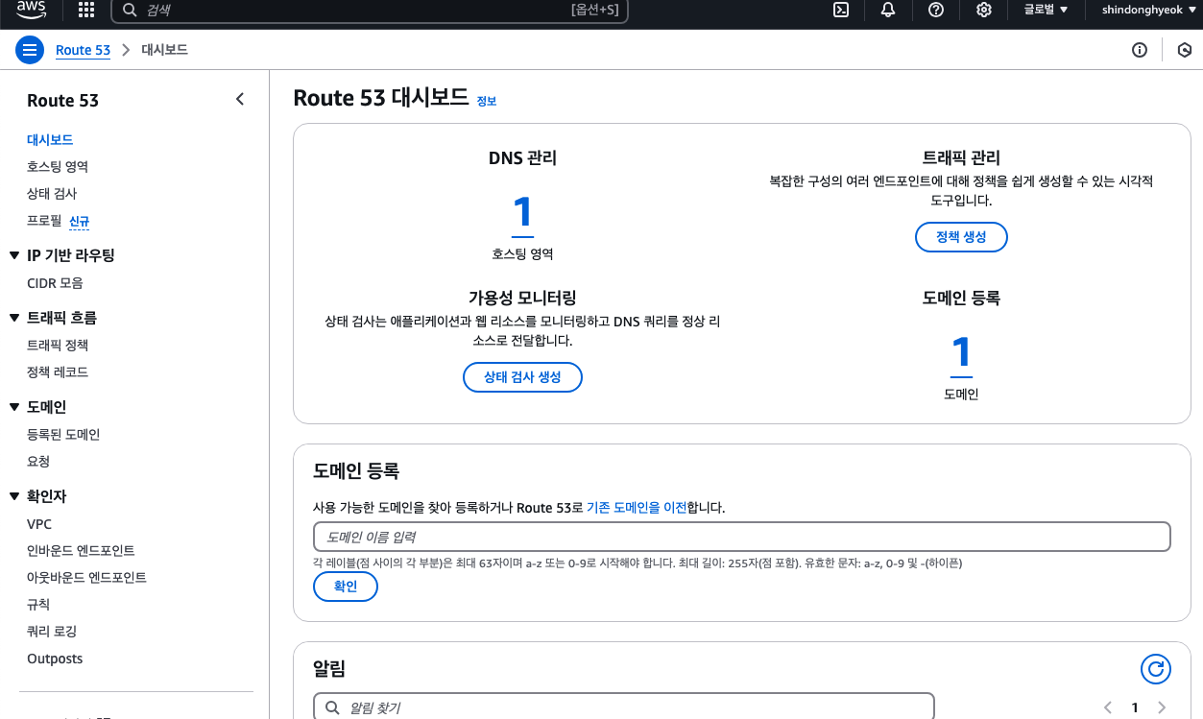Open the help question mark icon

936,10
